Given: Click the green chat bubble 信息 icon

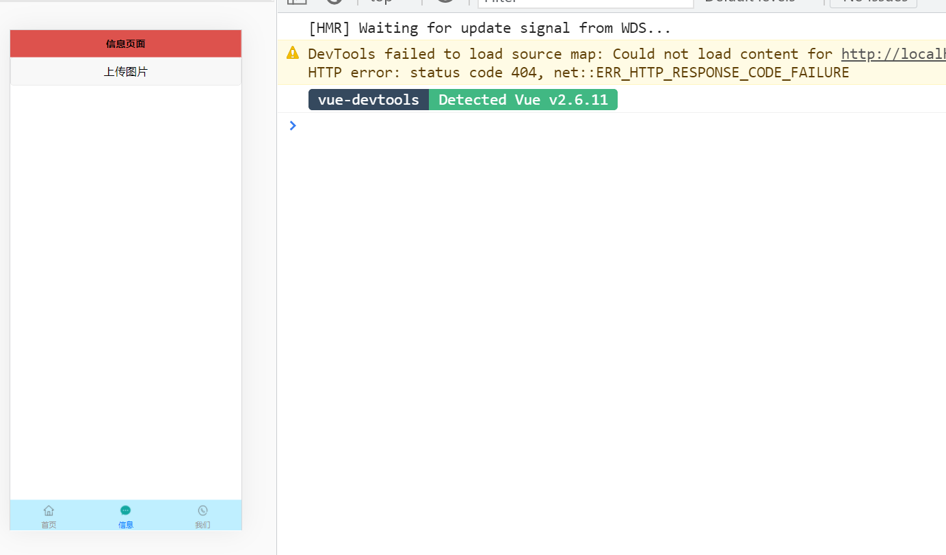Looking at the screenshot, I should pos(125,511).
